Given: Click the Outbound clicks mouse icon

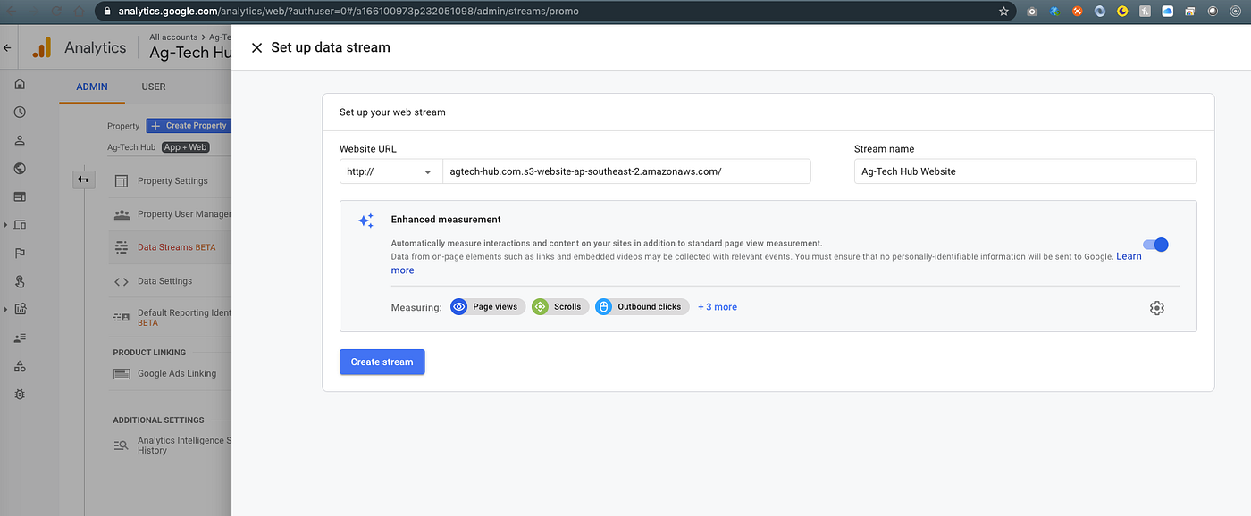Looking at the screenshot, I should 603,307.
